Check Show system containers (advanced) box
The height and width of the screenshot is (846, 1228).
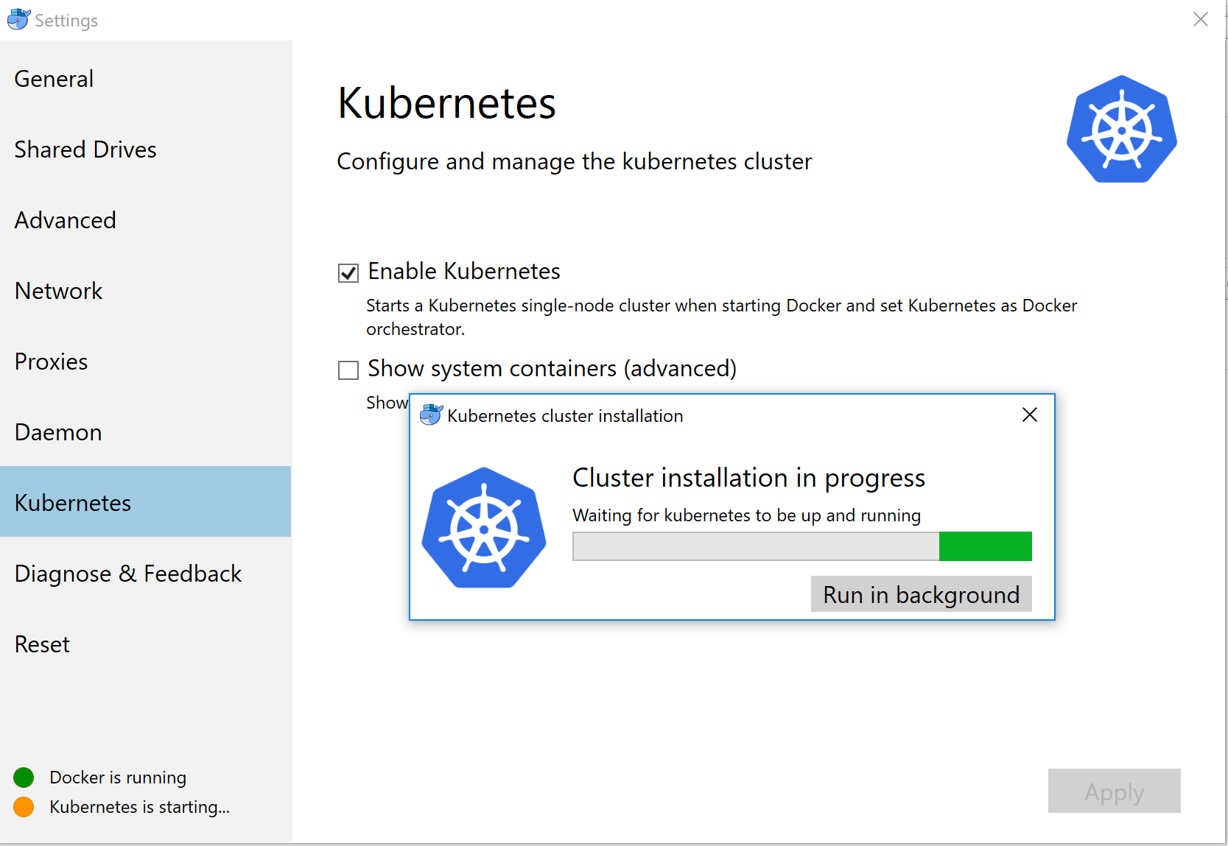348,370
